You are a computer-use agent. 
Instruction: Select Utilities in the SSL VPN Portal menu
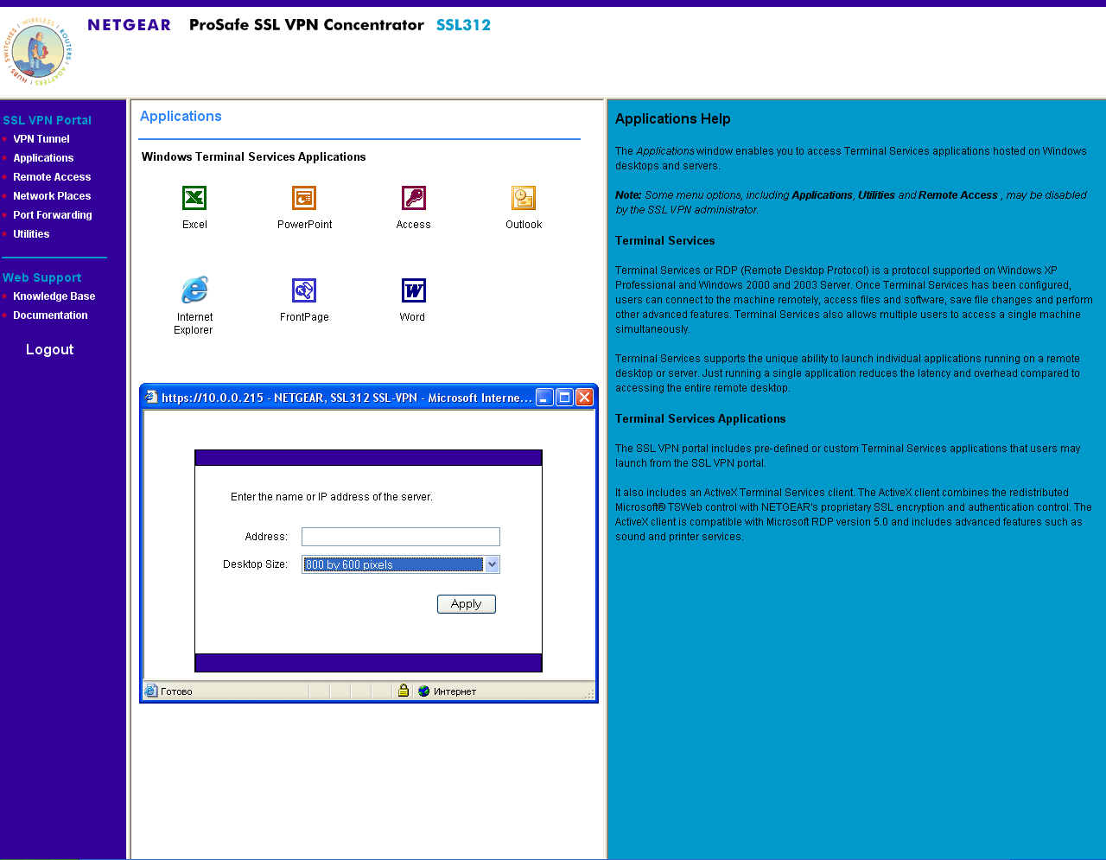tap(31, 234)
